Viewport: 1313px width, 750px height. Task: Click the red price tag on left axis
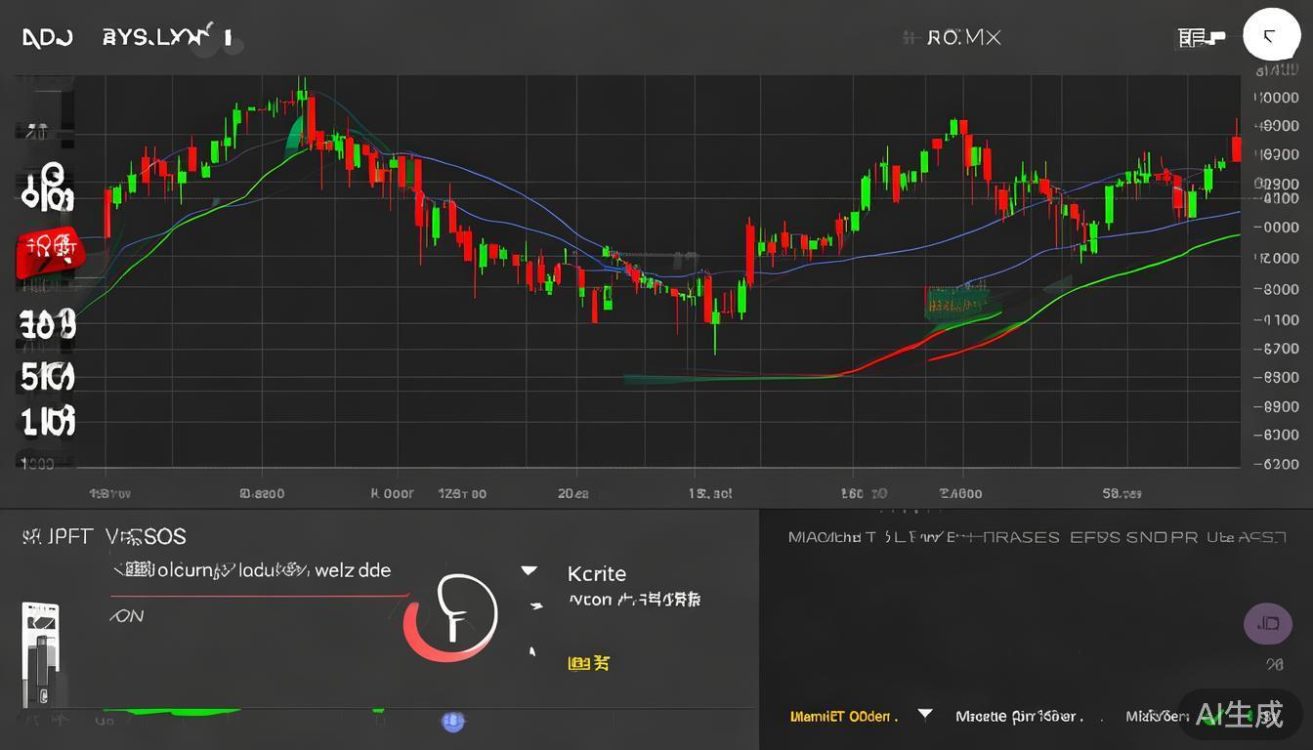tap(48, 253)
